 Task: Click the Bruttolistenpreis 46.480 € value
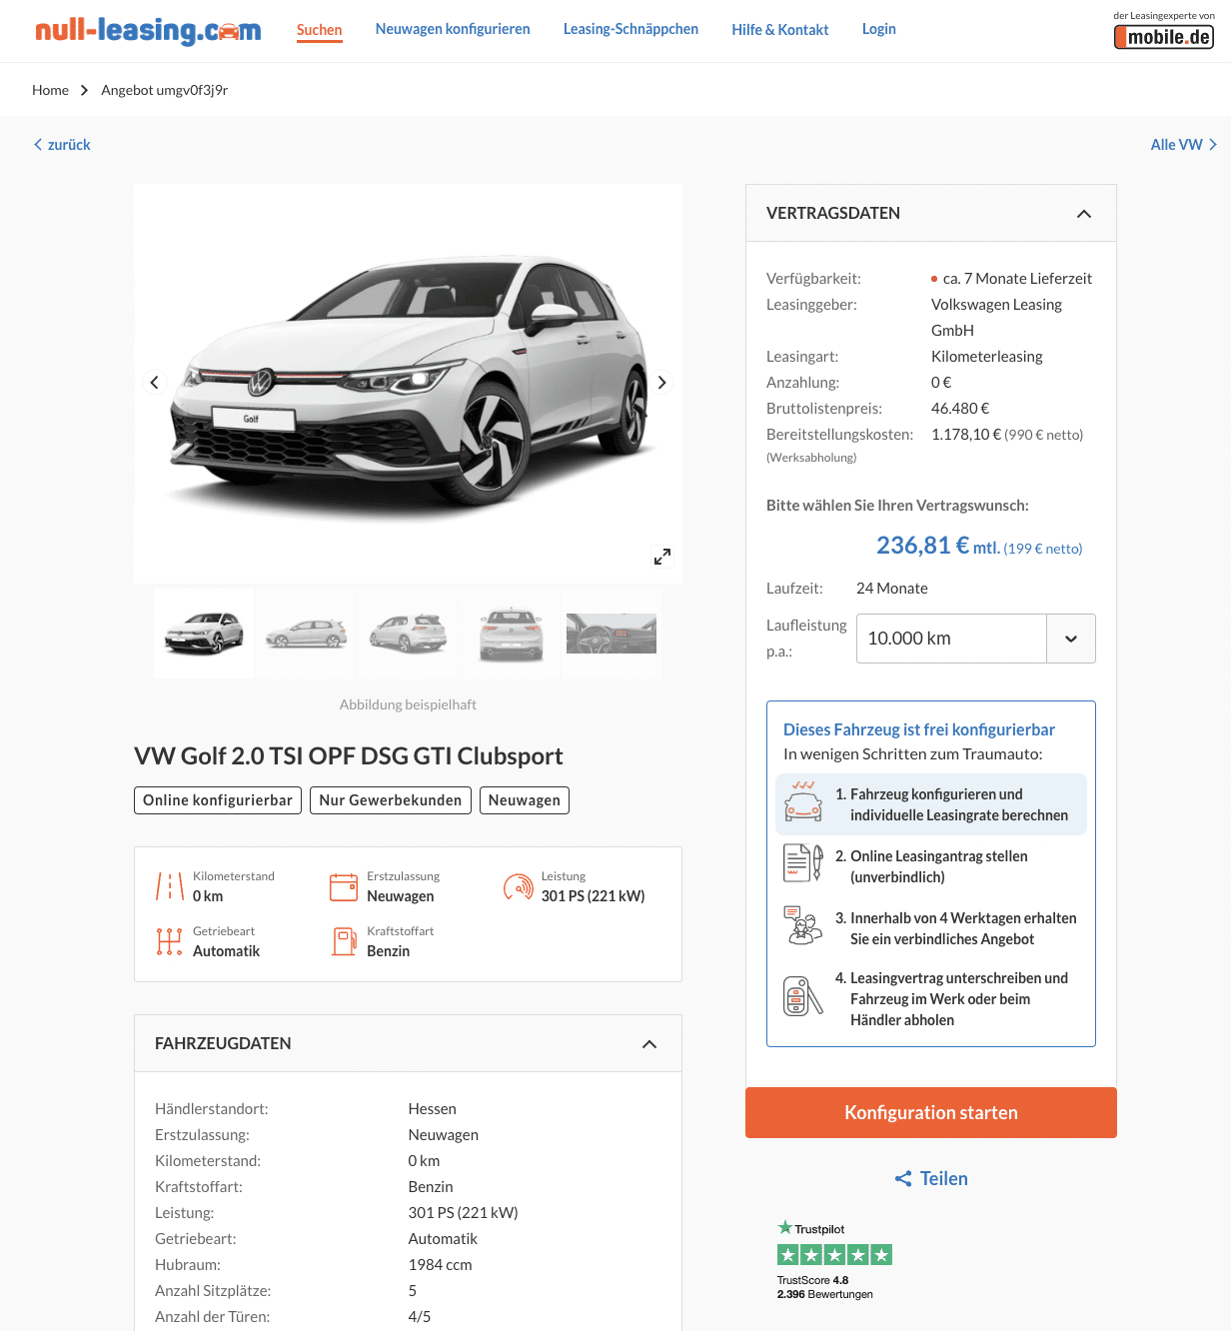[960, 409]
